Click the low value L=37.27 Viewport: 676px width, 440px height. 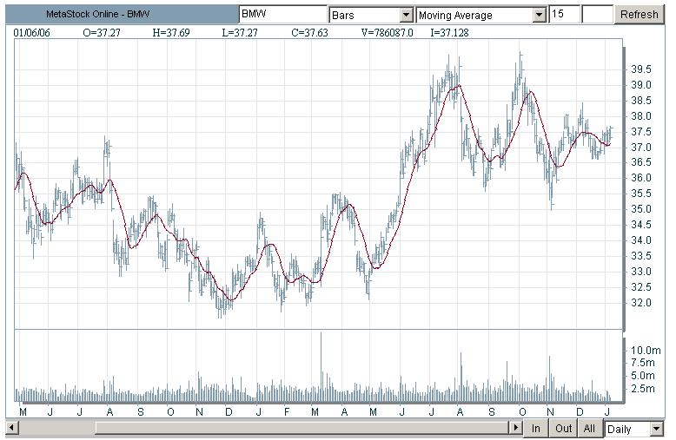click(x=240, y=33)
